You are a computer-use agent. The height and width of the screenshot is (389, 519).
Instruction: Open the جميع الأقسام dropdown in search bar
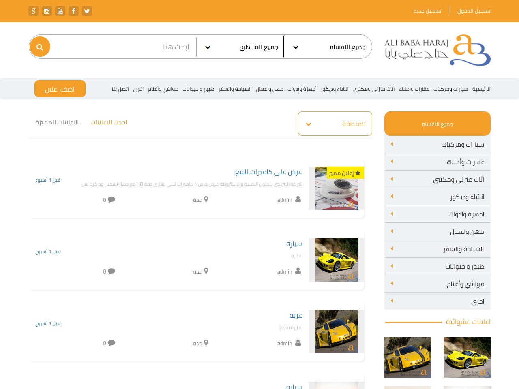(328, 47)
